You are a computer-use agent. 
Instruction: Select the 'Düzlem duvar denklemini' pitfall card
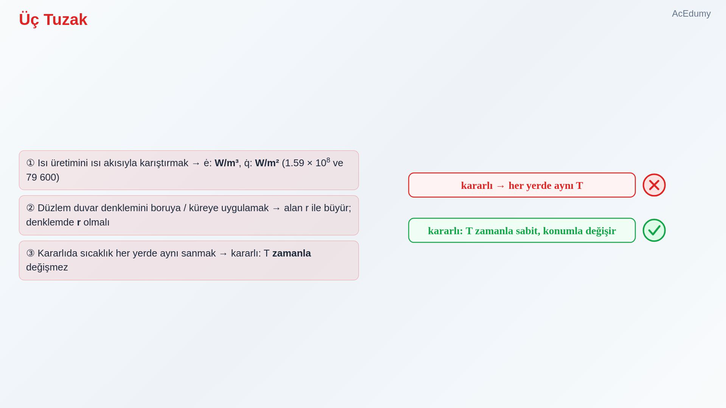(x=189, y=215)
